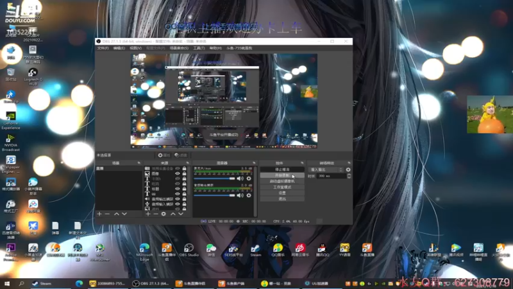
Task: Adjust the 时长 duration stepper arrows
Action: pos(349,176)
